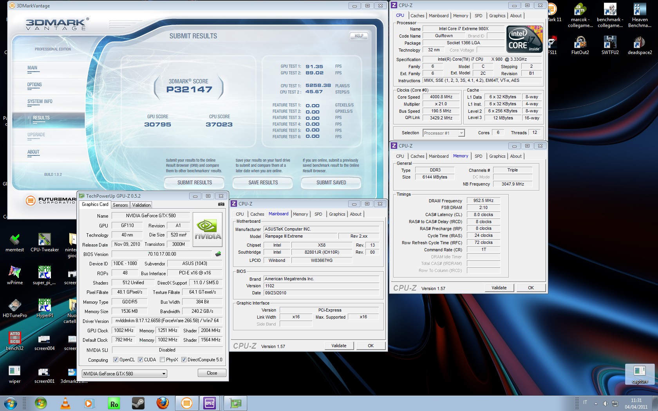Click the BIOS save chip icon in GPU-Z
Image resolution: width=658 pixels, height=411 pixels.
[x=218, y=254]
